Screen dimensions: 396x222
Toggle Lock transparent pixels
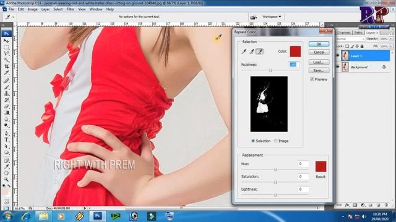click(x=347, y=46)
